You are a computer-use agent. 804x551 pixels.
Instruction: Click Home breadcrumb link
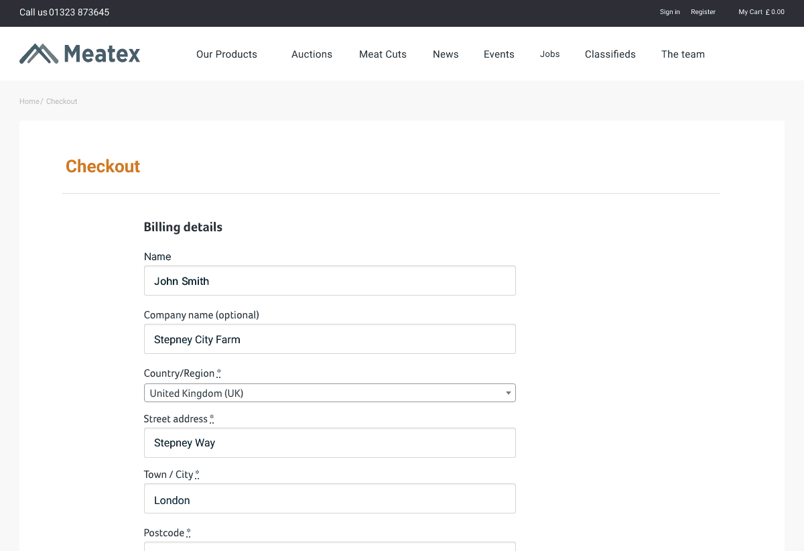29,101
